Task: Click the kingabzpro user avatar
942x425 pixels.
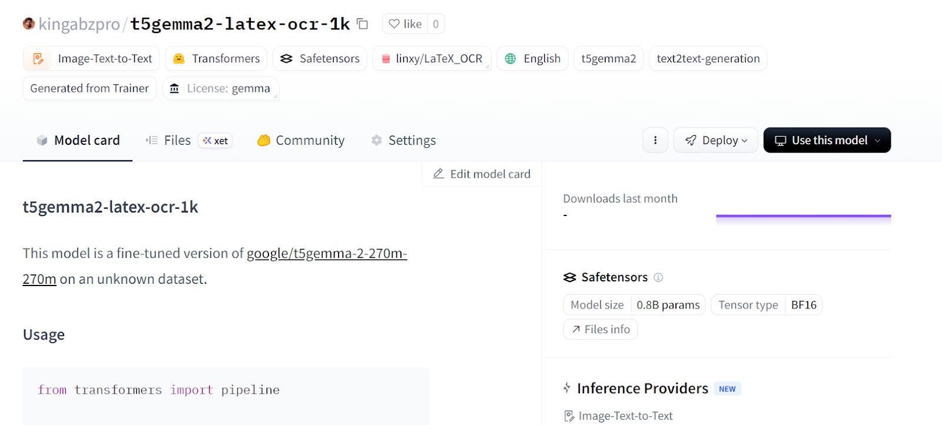Action: coord(29,24)
